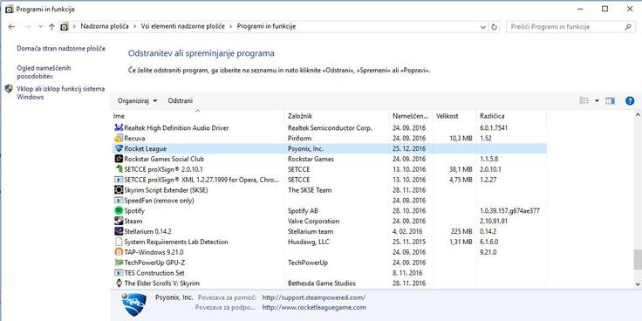Screen dimensions: 642x321
Task: Click the large Rocket League details logo
Action: click(x=133, y=304)
